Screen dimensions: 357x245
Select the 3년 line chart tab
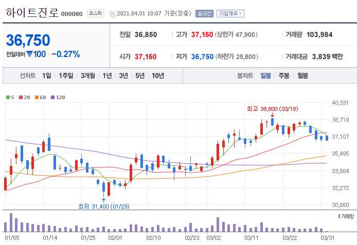(123, 76)
